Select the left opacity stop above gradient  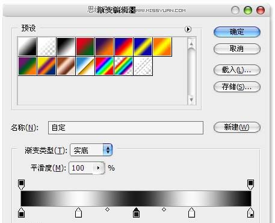point(21,184)
